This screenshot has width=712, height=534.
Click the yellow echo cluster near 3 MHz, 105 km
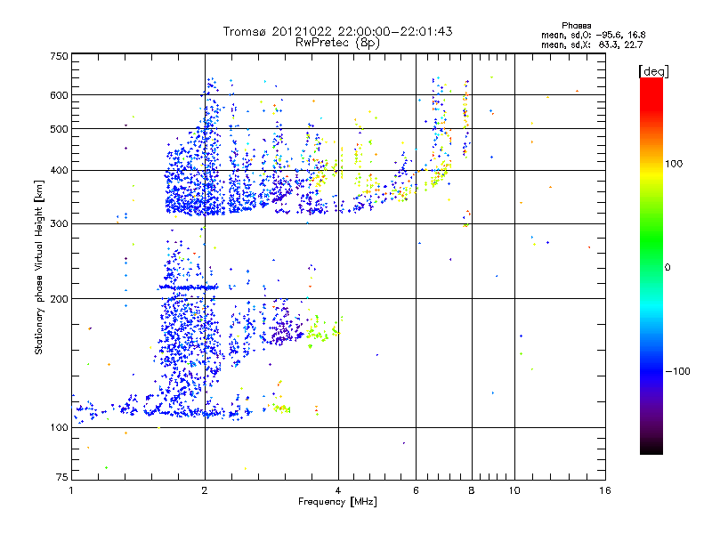click(x=281, y=409)
